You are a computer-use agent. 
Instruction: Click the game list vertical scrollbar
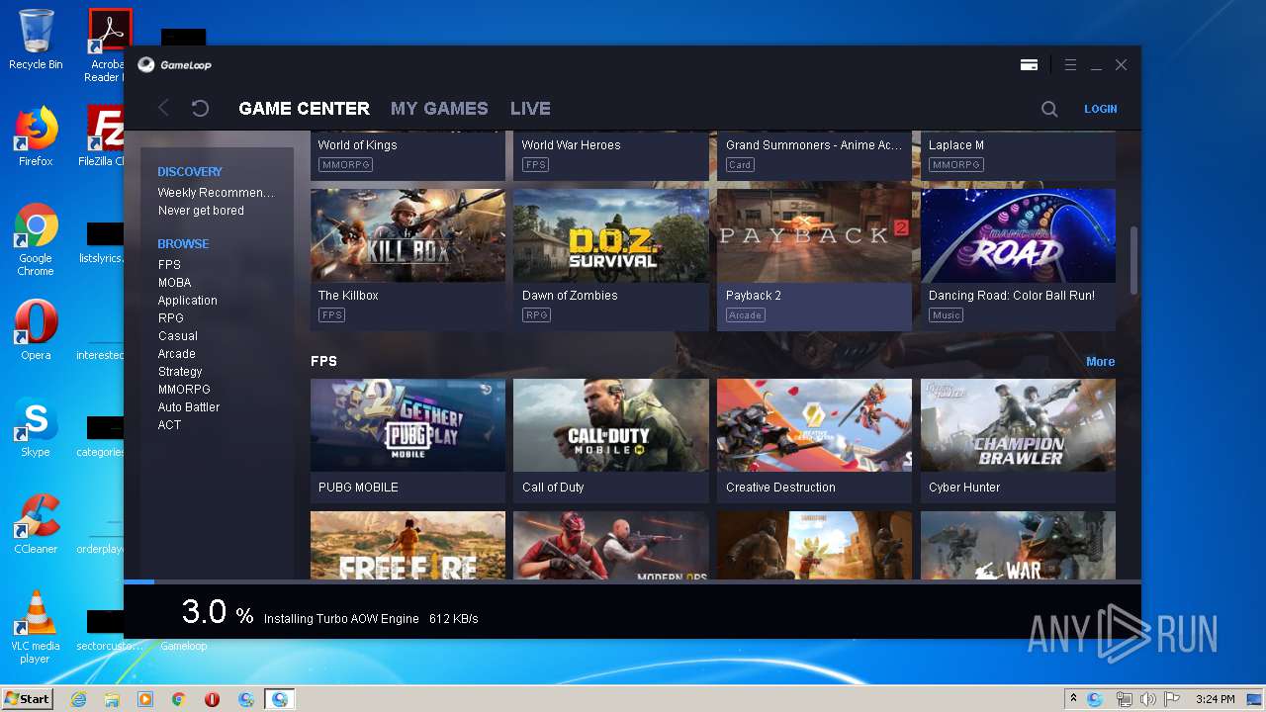tap(1133, 260)
